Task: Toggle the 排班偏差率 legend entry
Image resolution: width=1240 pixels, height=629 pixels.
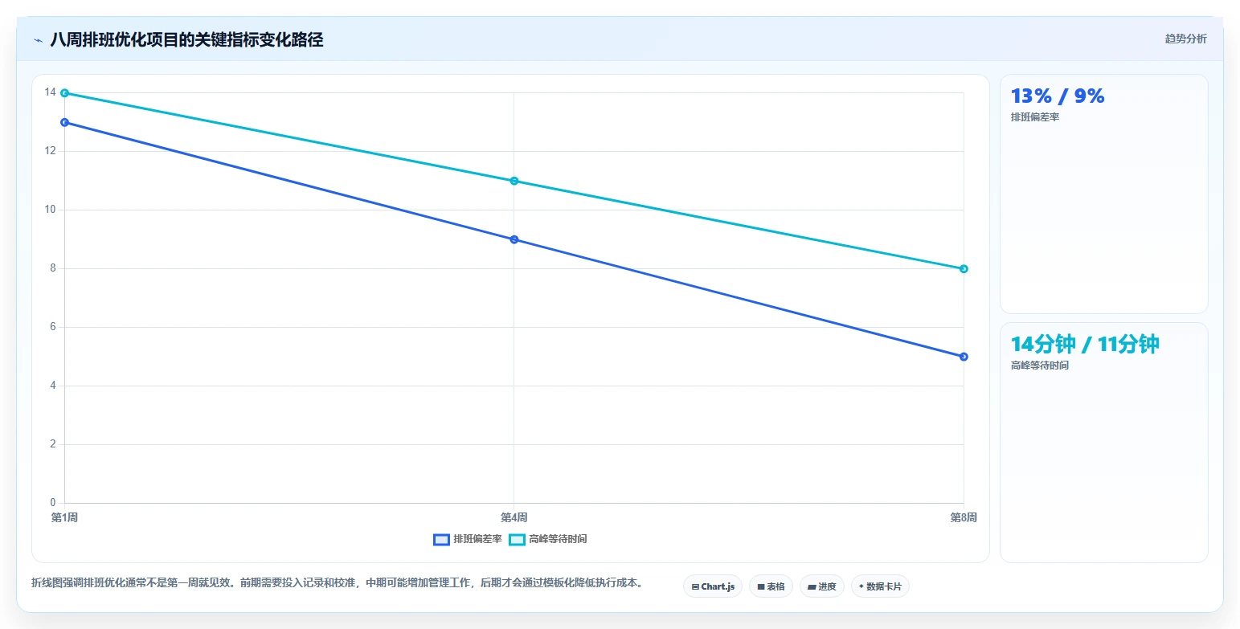Action: (x=468, y=539)
